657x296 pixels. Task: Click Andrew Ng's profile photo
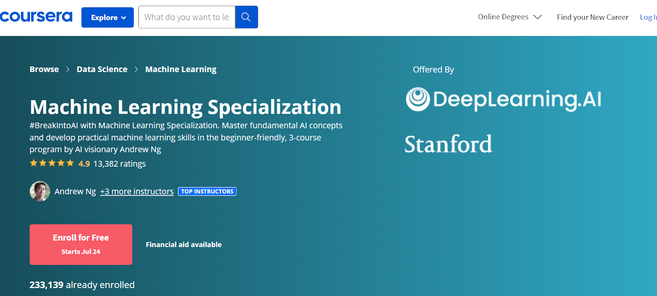pyautogui.click(x=40, y=191)
